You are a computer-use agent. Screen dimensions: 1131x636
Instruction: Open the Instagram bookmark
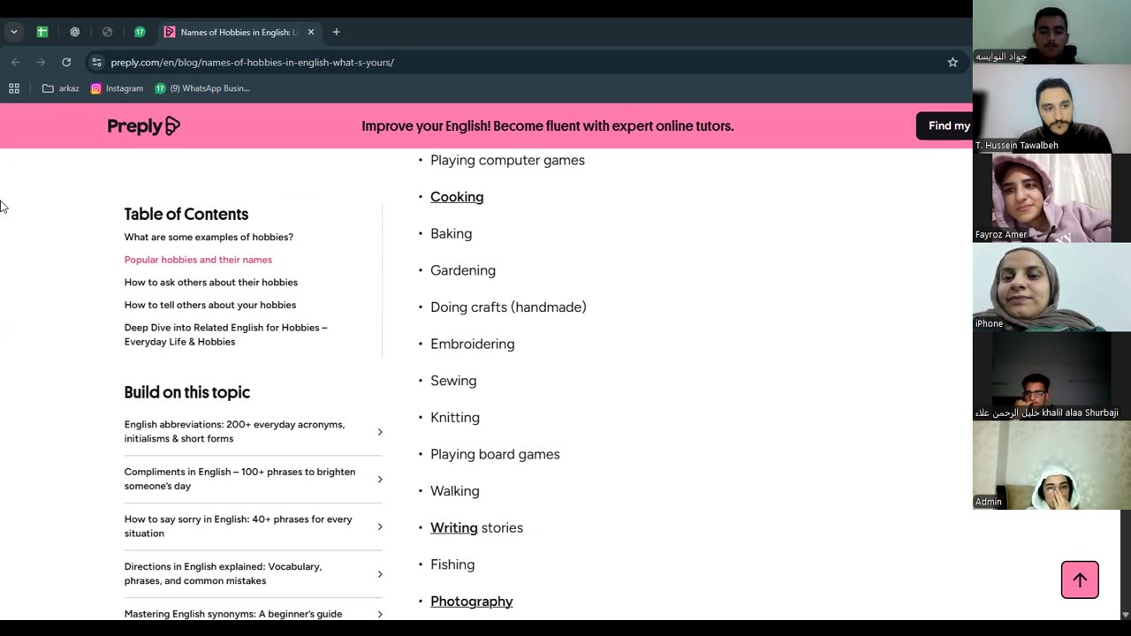[x=117, y=88]
